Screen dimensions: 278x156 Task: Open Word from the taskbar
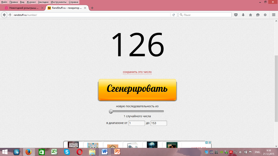point(105,152)
